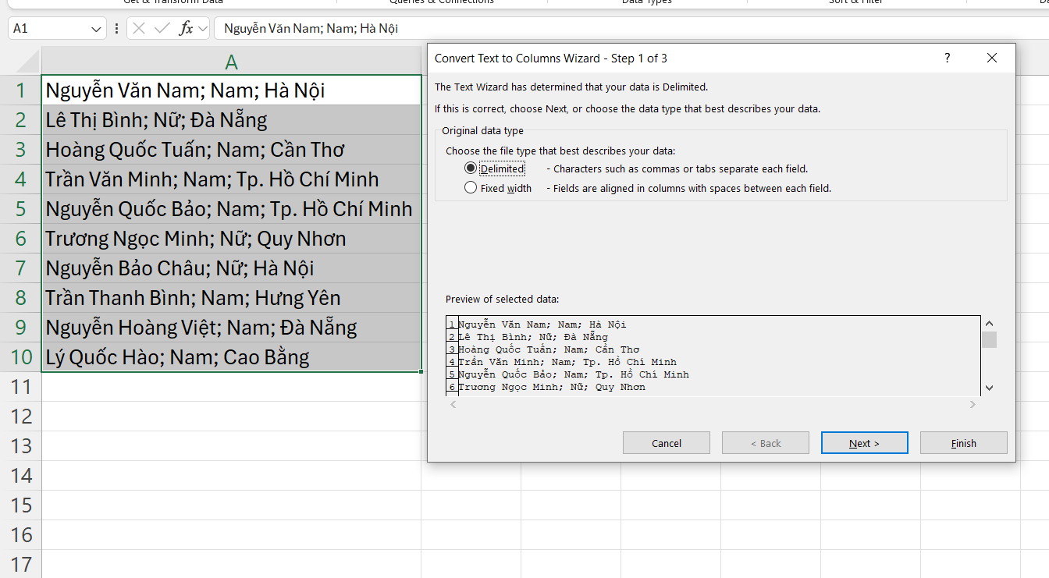Image resolution: width=1049 pixels, height=578 pixels.
Task: Click the up scroll arrow in the data preview
Action: 990,321
